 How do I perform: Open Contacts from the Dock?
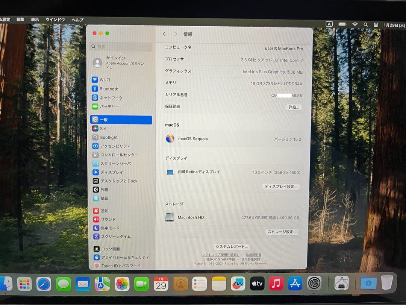coord(180,284)
